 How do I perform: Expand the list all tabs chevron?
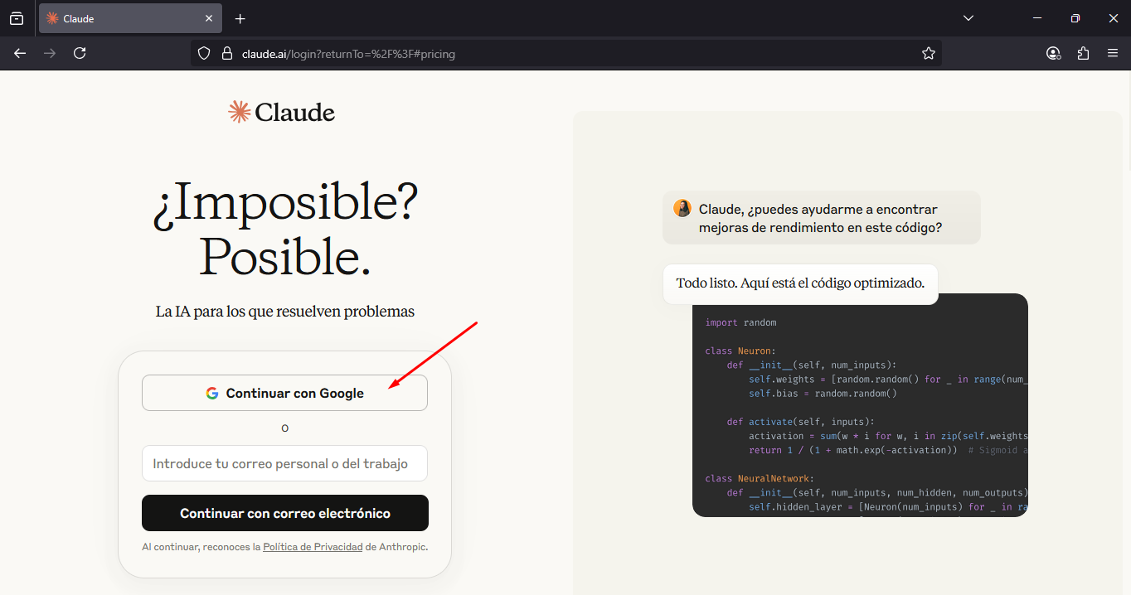click(x=968, y=18)
